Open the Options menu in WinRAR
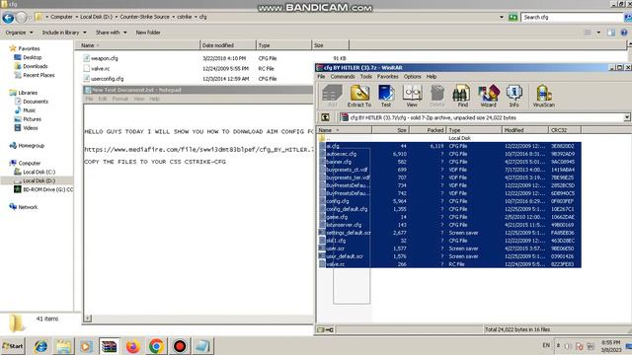The width and height of the screenshot is (632, 355). 413,77
